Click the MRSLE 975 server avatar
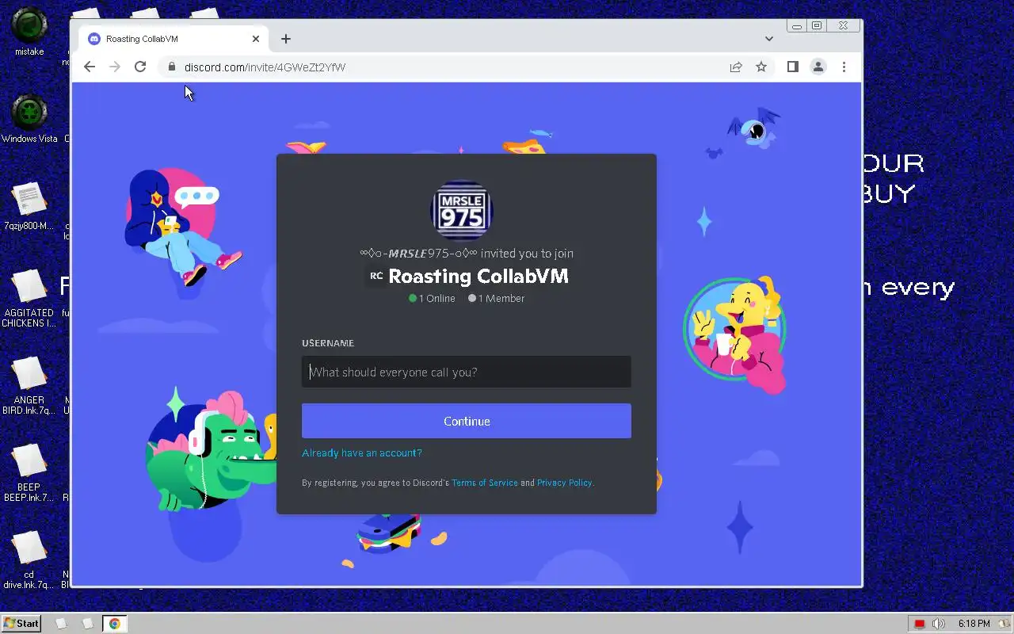This screenshot has height=634, width=1014. [x=462, y=211]
